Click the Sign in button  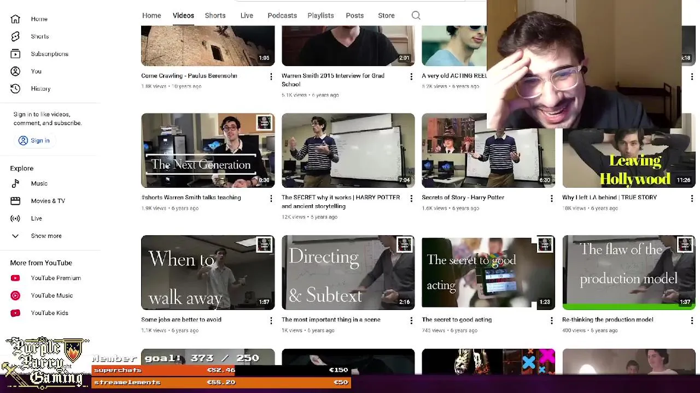(34, 140)
